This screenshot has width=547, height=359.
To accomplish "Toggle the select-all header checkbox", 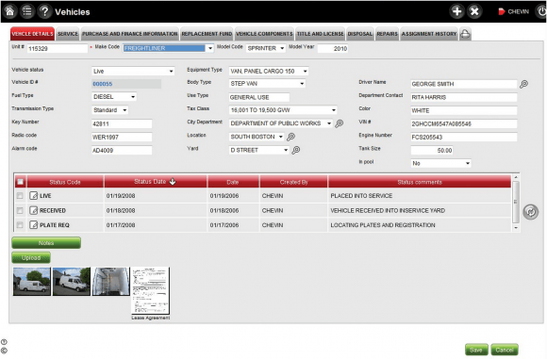I will (20, 182).
